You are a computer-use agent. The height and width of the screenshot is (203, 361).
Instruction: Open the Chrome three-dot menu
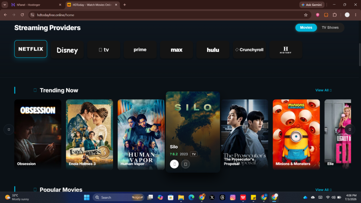coord(355,15)
